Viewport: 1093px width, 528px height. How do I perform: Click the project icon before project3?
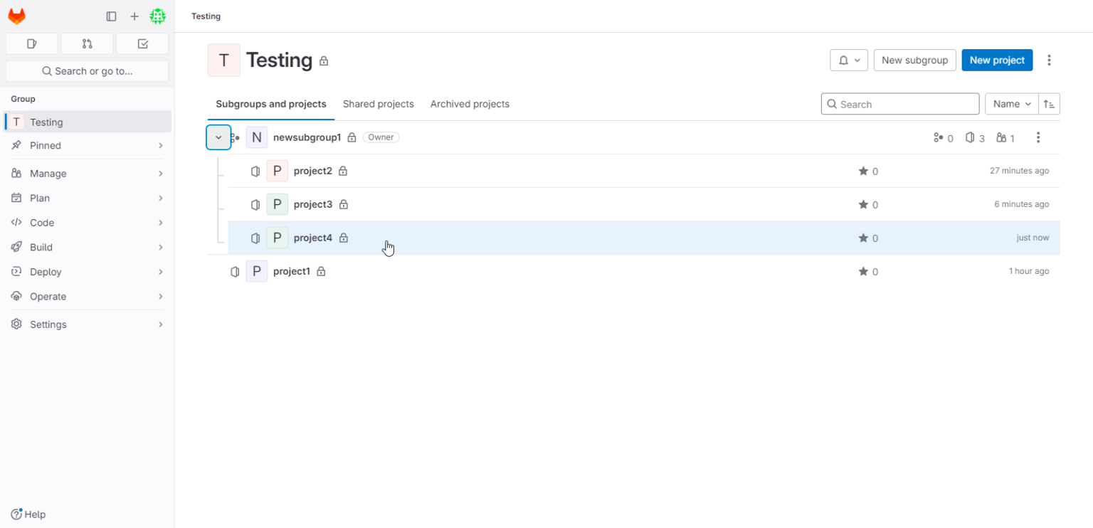(255, 204)
